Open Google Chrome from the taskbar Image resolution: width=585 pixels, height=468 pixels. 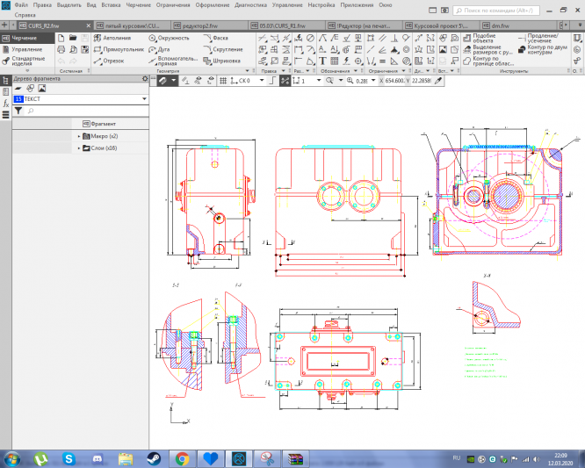point(182,457)
